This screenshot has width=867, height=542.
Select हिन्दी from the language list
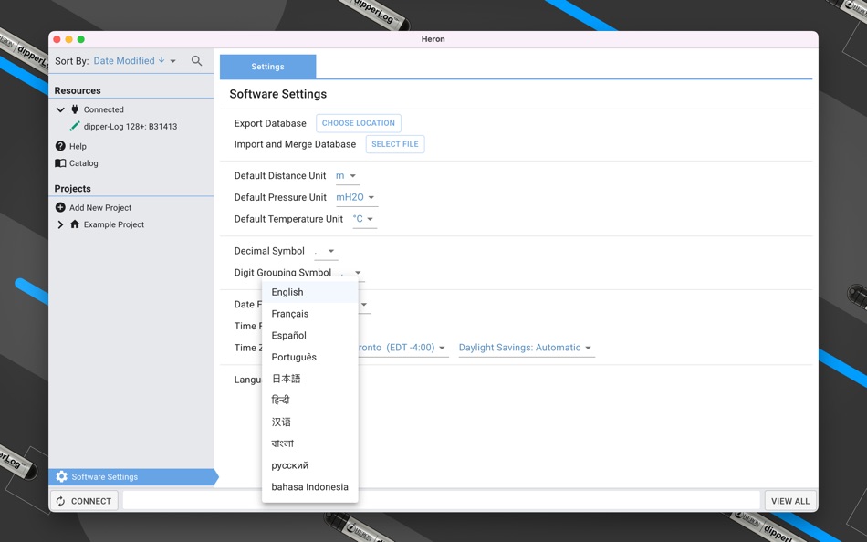click(x=309, y=400)
